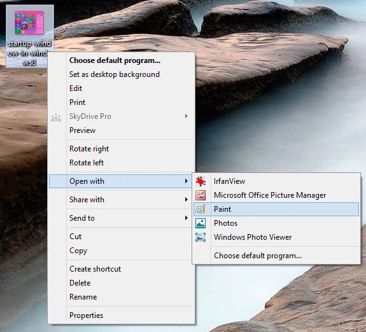This screenshot has height=332, width=366.
Task: Click the startup-window-in-windows8 file name label
Action: [29, 53]
